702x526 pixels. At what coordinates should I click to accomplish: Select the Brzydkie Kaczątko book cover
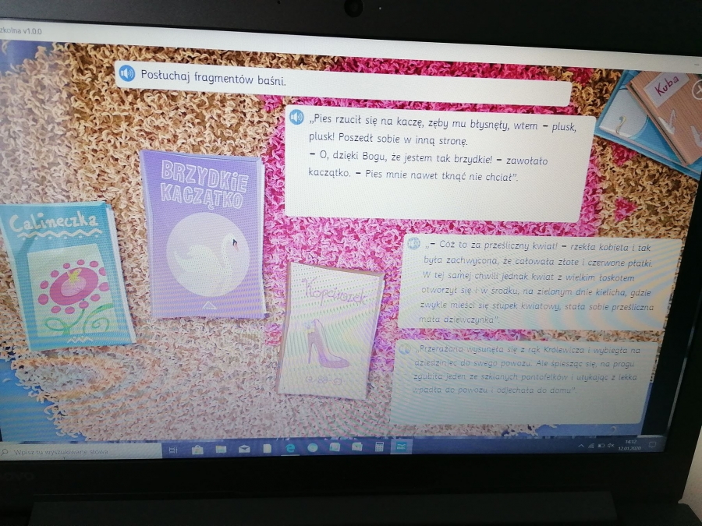203,235
